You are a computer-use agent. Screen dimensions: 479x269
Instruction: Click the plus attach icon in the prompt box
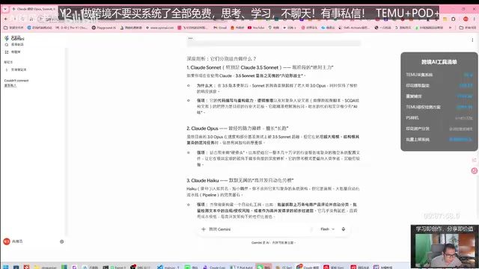click(x=204, y=229)
